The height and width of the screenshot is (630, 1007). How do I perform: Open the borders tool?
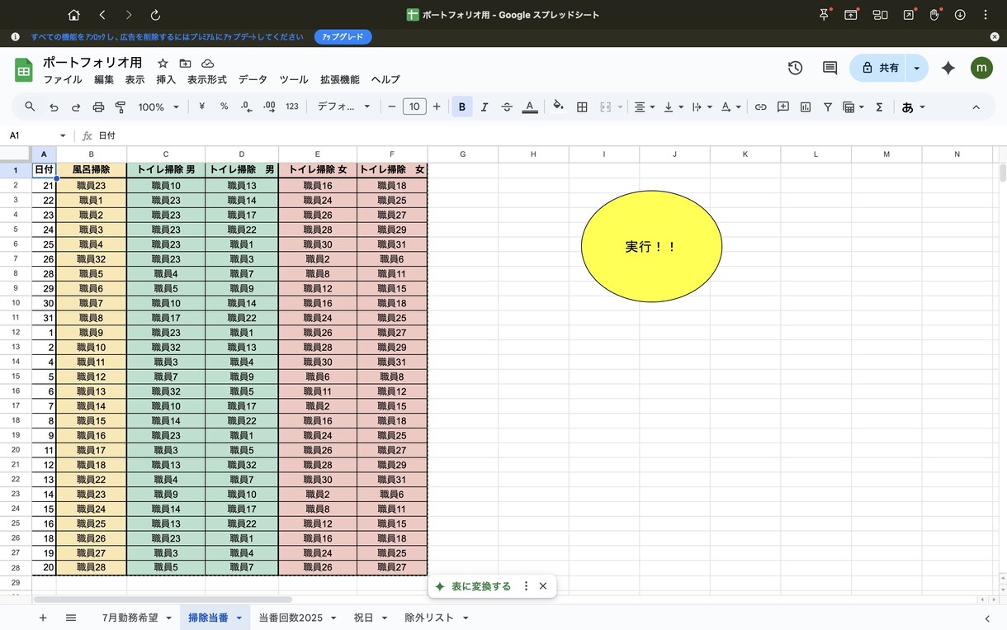(x=582, y=107)
